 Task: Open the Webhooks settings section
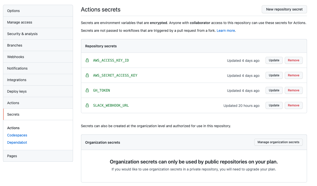[15, 57]
